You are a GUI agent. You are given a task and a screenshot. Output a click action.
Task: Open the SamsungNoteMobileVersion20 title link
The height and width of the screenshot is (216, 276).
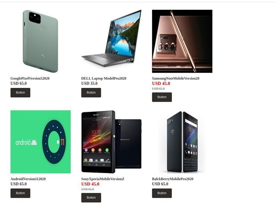tap(176, 78)
